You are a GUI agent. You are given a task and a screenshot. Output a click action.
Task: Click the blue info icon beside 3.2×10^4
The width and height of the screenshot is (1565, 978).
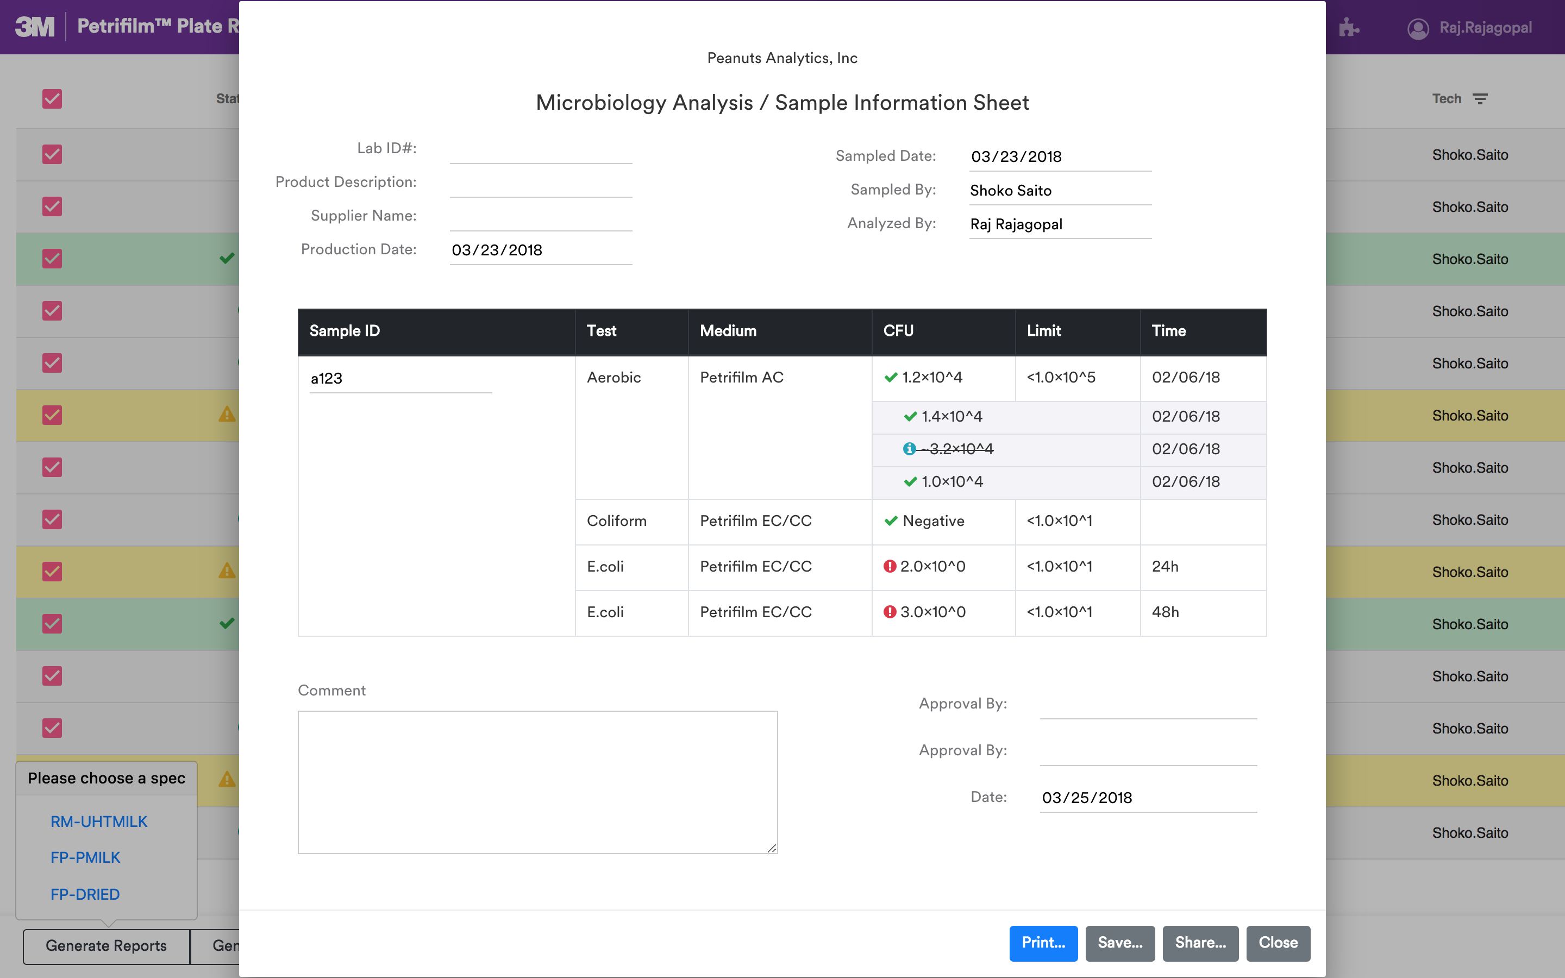click(909, 449)
